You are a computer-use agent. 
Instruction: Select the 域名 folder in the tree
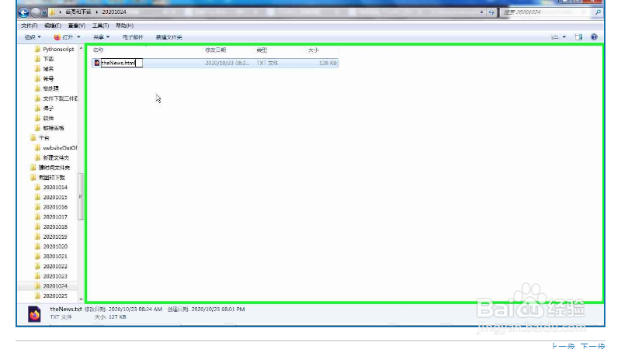(x=48, y=69)
